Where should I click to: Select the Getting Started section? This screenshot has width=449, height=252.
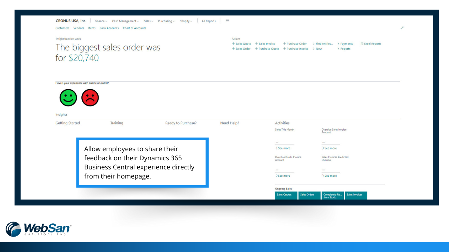[68, 123]
